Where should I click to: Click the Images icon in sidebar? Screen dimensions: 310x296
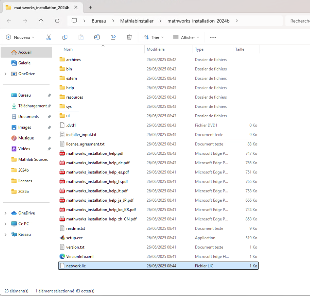14,127
